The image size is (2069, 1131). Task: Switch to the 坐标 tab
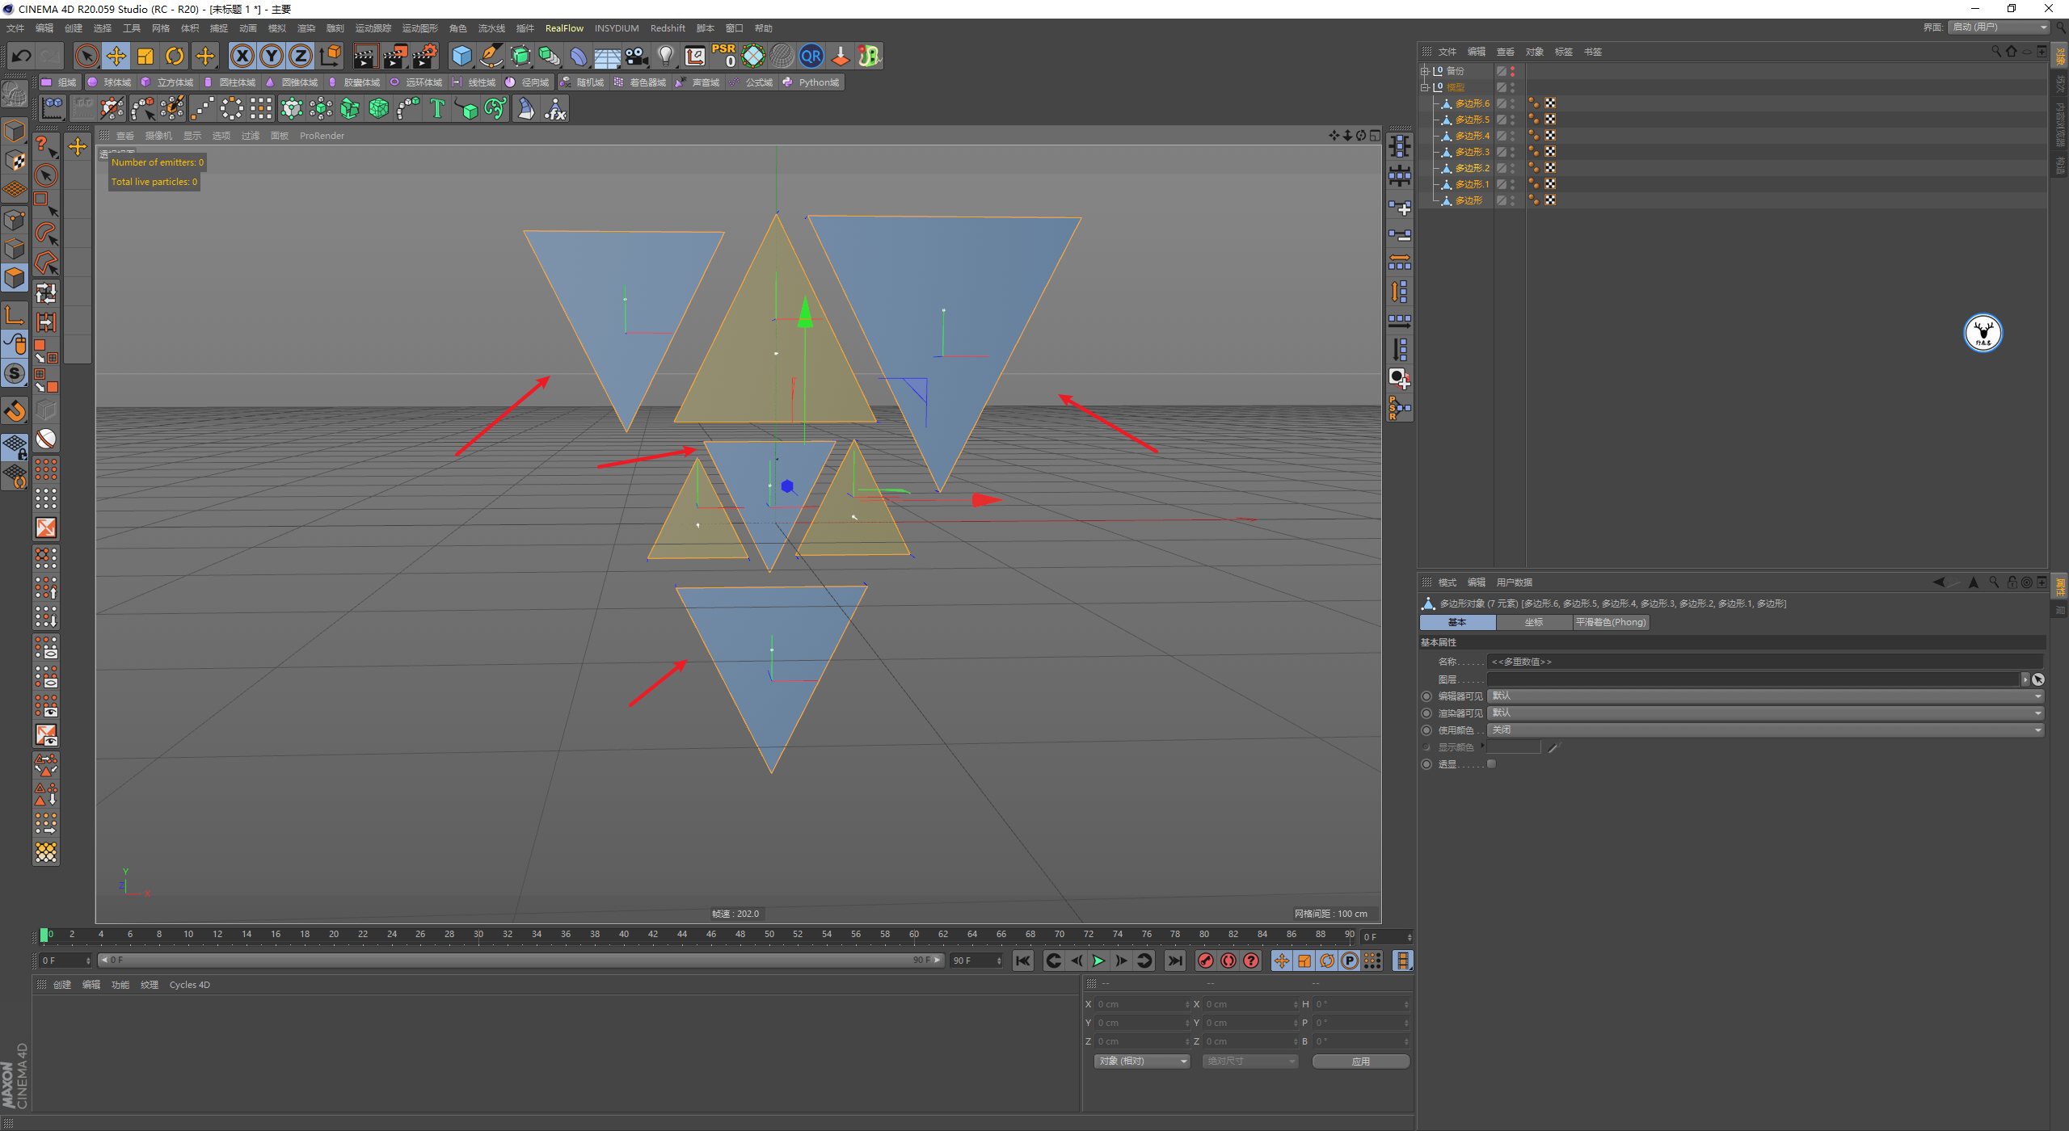click(x=1533, y=623)
